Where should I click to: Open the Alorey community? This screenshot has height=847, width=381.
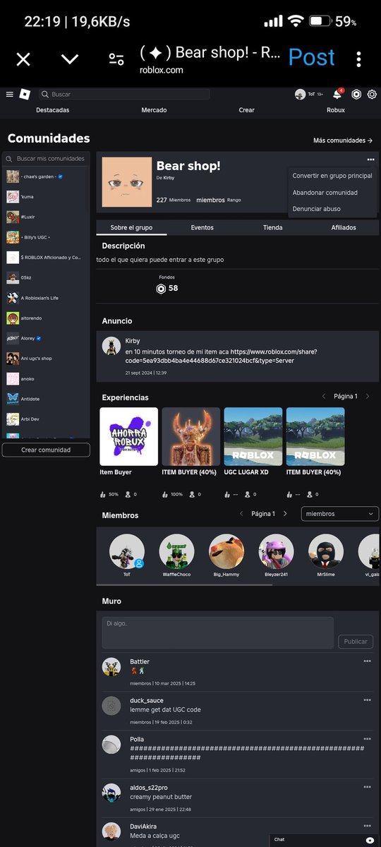[46, 338]
